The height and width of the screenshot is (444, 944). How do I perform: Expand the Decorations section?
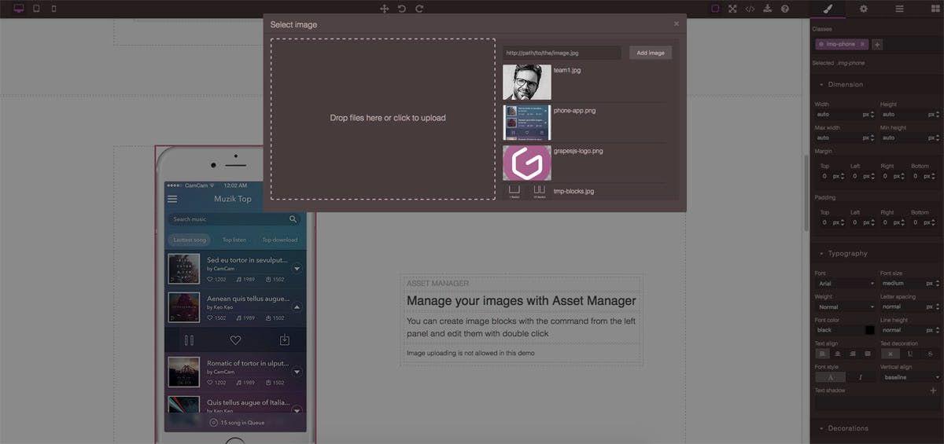coord(877,428)
